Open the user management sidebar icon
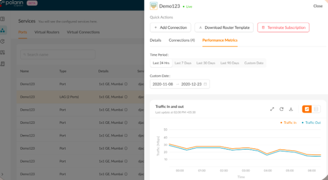 point(3,52)
